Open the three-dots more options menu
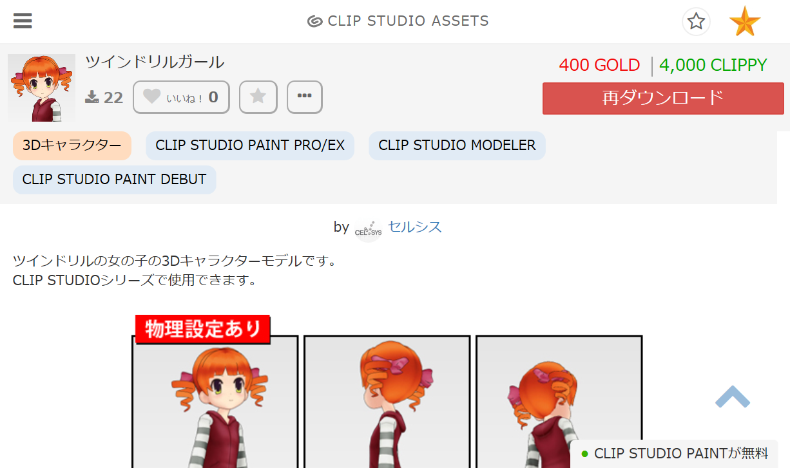 [305, 97]
